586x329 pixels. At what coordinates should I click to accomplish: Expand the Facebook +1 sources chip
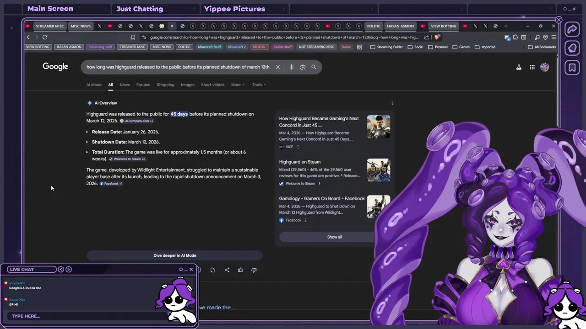pos(111,184)
